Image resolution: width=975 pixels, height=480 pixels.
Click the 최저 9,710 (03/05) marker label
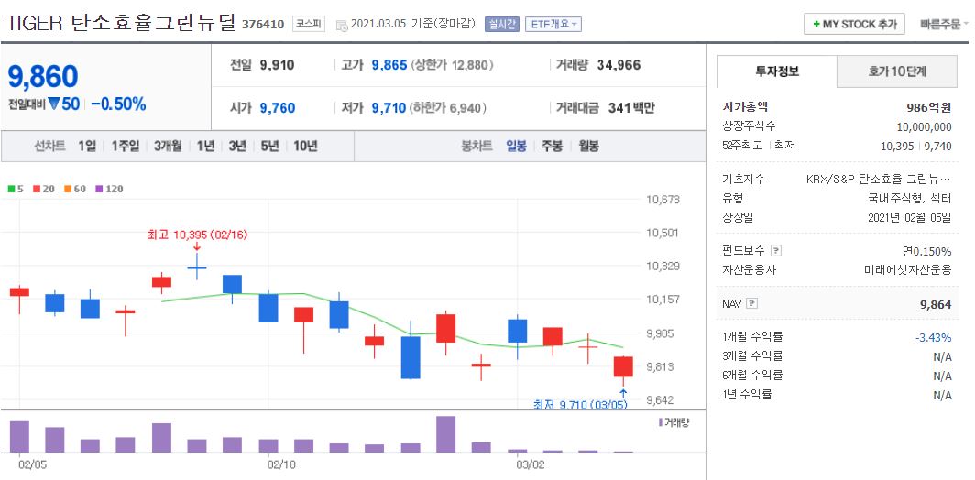[x=580, y=405]
